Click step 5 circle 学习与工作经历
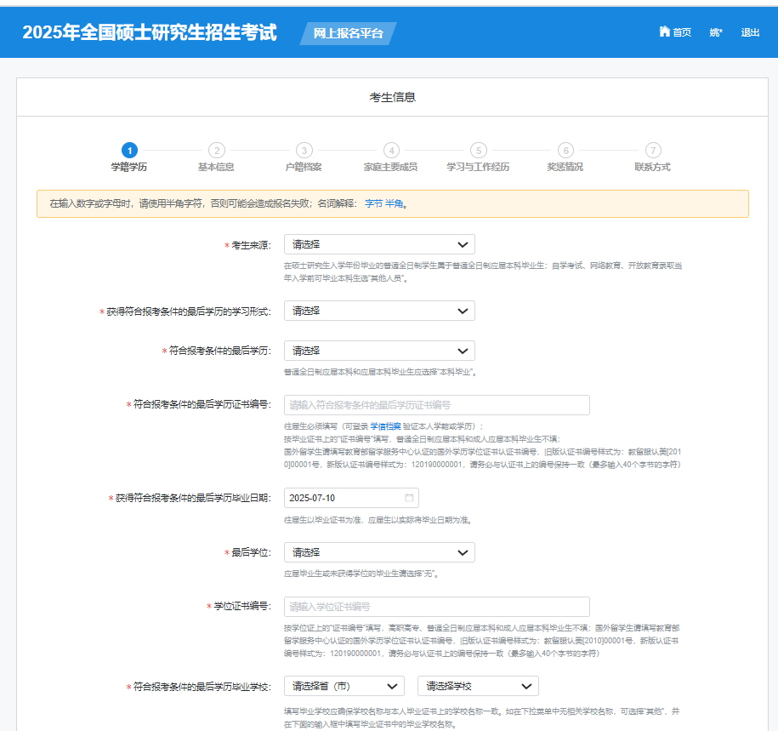 (478, 150)
